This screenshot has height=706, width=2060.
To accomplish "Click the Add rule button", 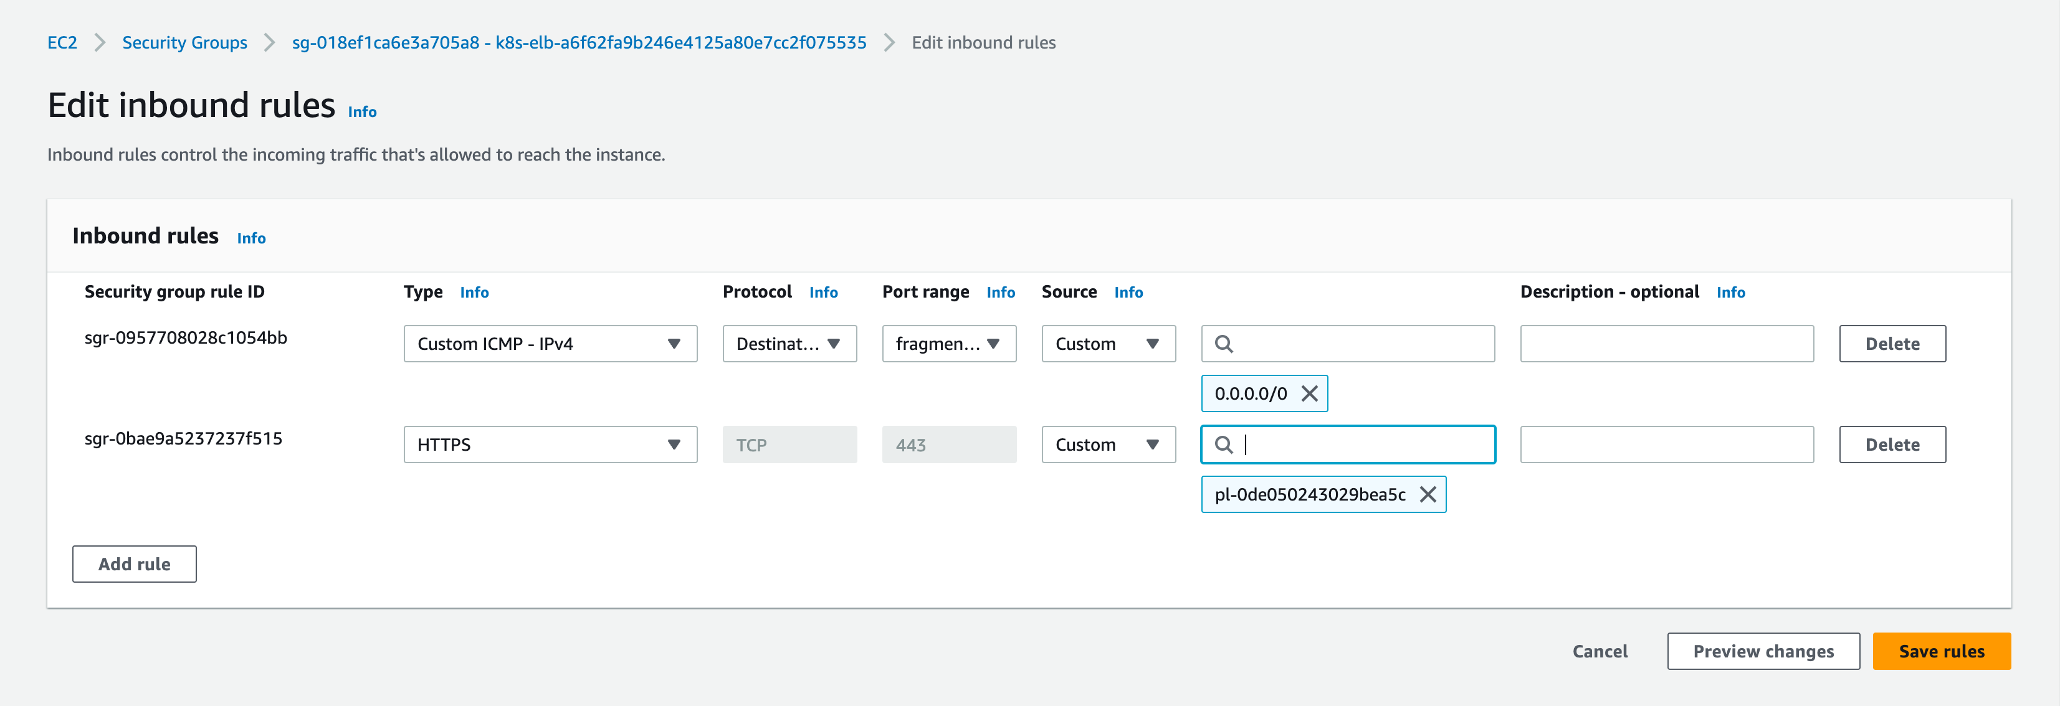I will pos(133,564).
